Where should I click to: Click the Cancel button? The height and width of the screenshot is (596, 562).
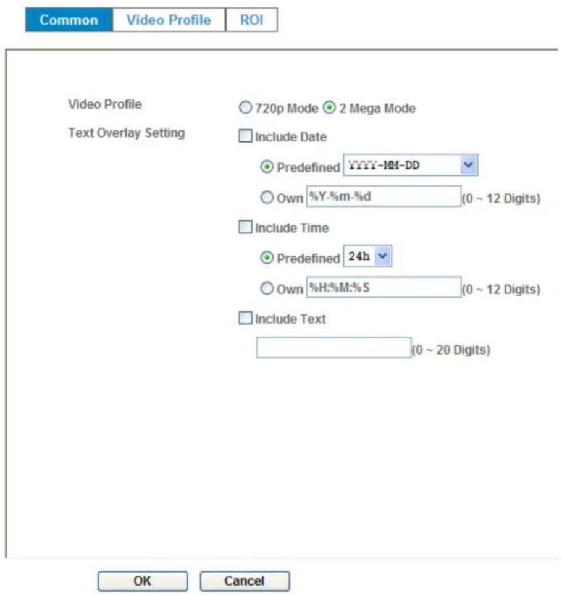click(245, 581)
